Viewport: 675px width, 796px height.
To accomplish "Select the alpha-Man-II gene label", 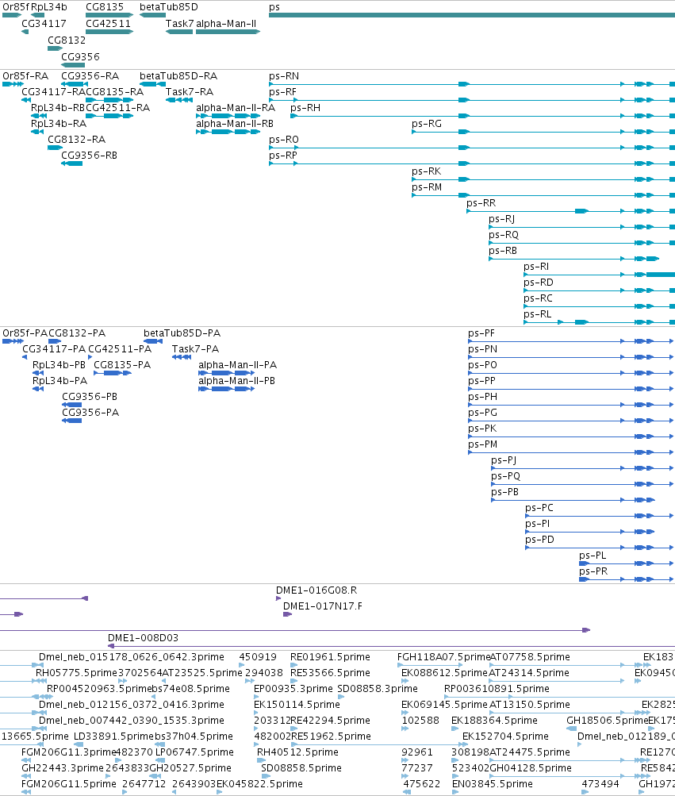I will point(226,24).
